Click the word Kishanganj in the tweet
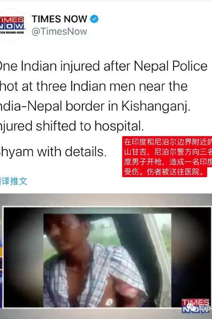Image resolution: width=212 pixels, height=319 pixels. 156,106
